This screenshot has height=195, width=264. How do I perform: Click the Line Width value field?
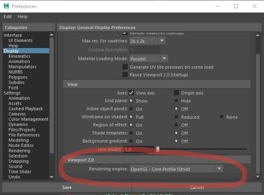coord(138,150)
